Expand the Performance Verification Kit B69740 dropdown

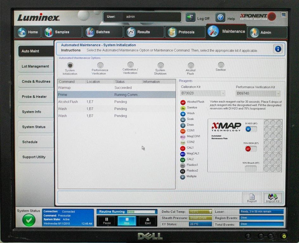click(278, 93)
